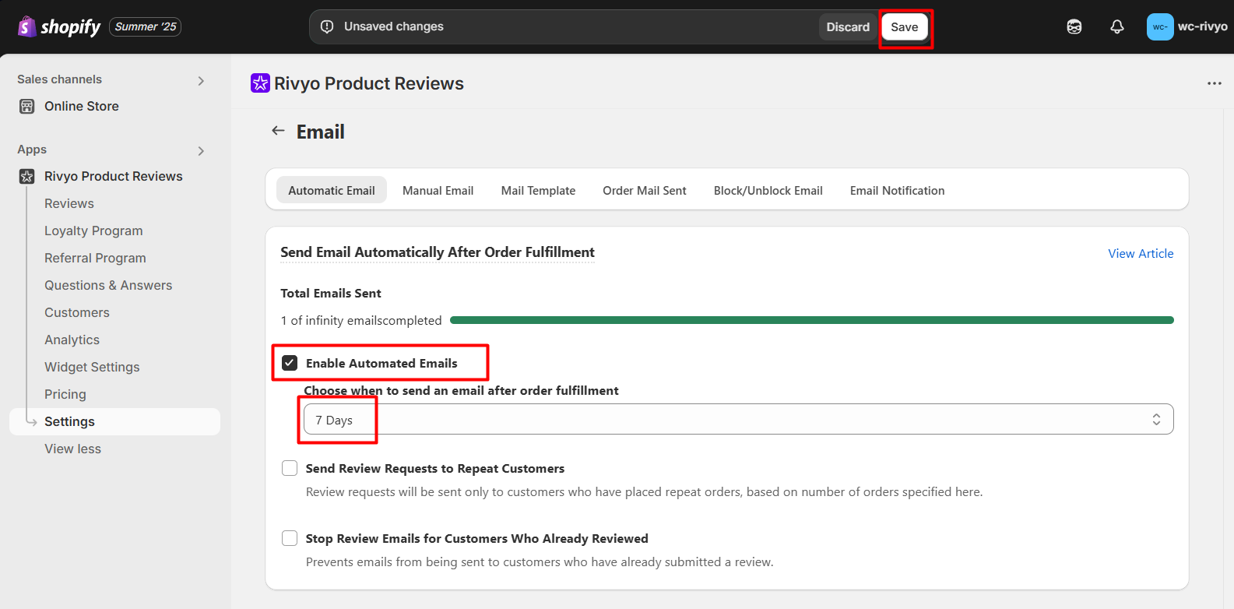Open the Sidekick assistant icon
The height and width of the screenshot is (609, 1234).
pyautogui.click(x=1074, y=27)
